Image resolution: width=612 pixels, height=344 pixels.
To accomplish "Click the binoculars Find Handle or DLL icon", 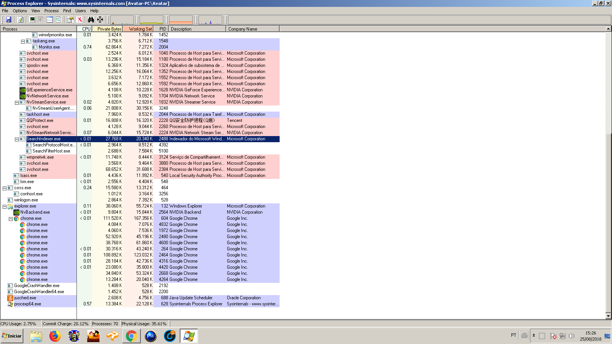I will pyautogui.click(x=91, y=19).
